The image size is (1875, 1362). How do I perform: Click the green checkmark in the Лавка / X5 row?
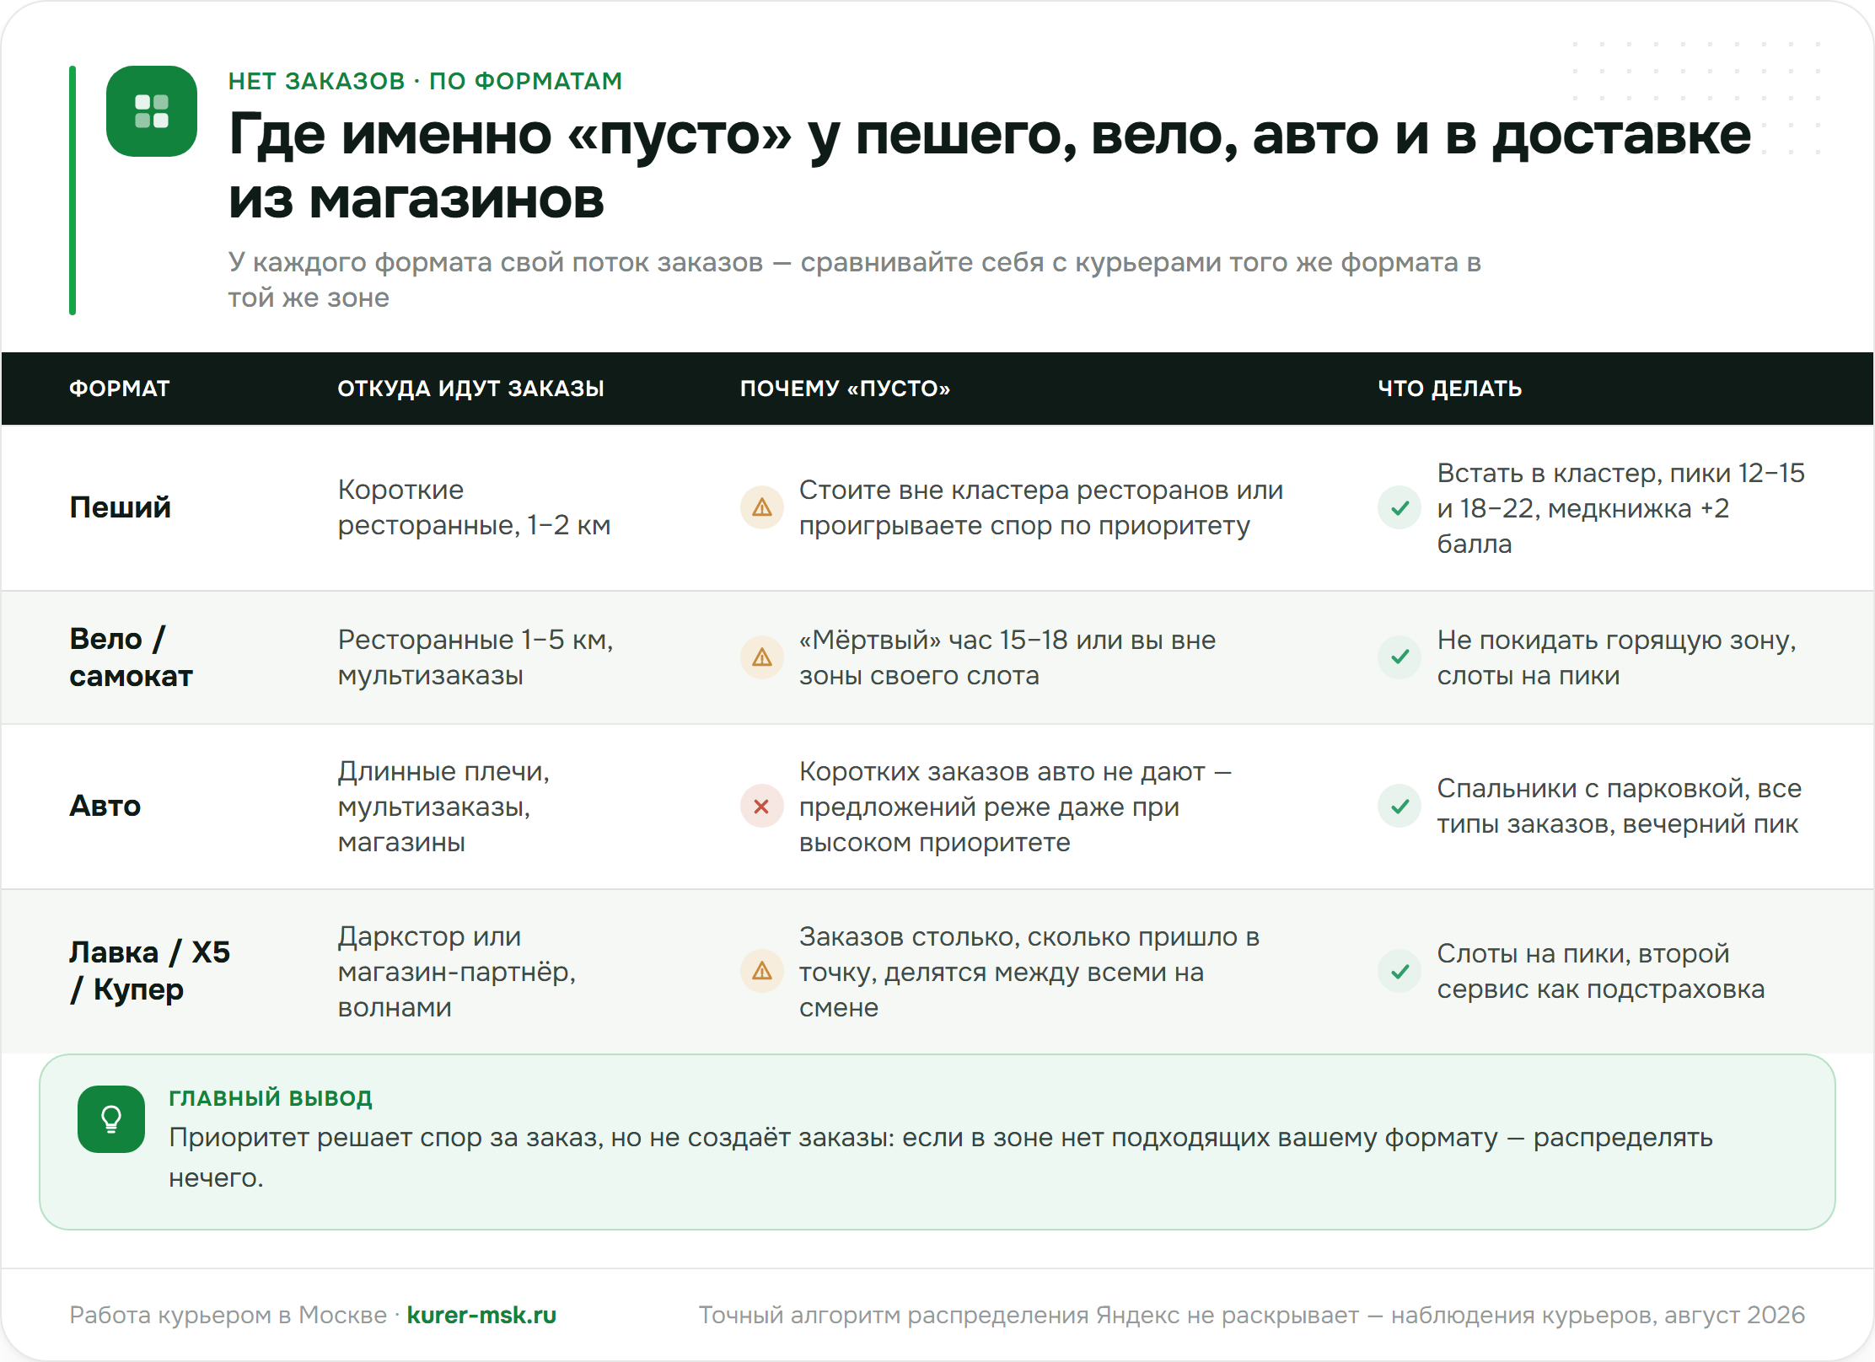point(1400,972)
